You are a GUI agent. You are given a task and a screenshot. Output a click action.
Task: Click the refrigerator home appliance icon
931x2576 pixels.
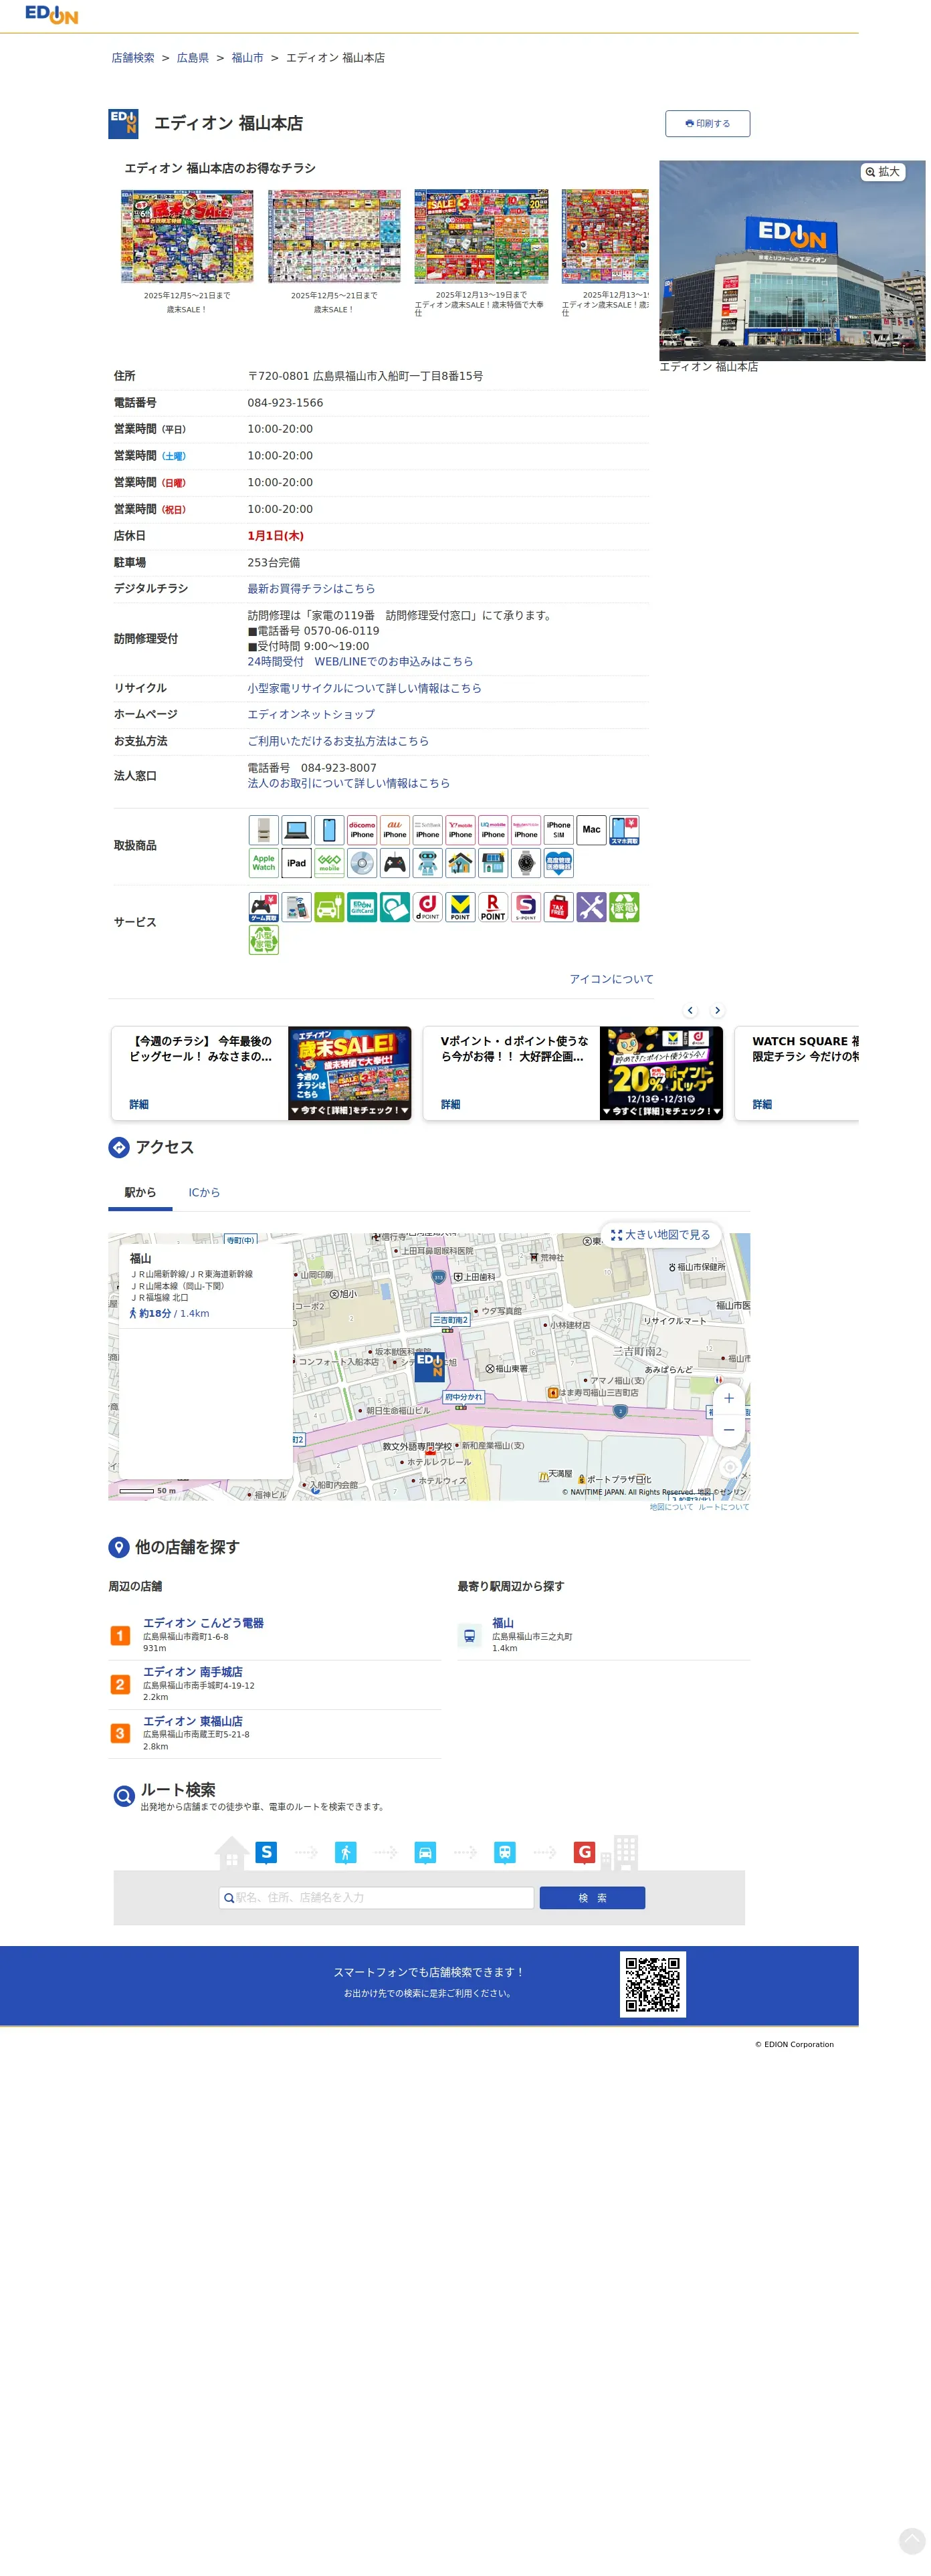pyautogui.click(x=263, y=829)
